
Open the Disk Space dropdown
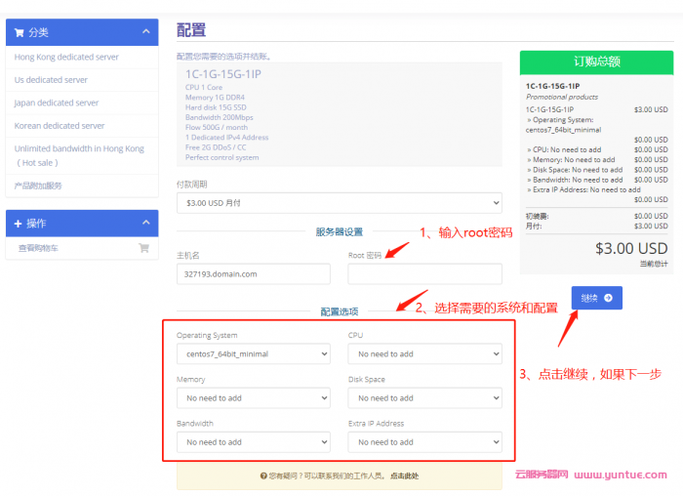424,397
